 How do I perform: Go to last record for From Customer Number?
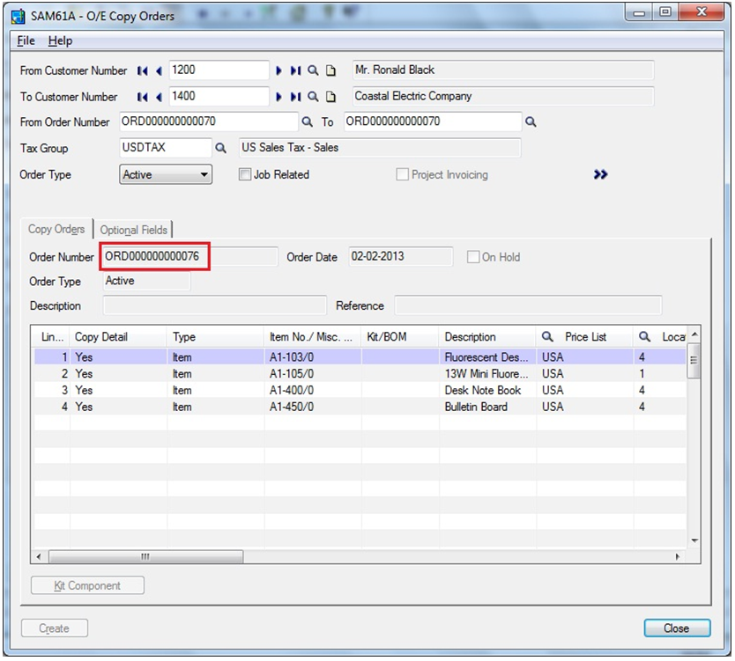tap(295, 70)
